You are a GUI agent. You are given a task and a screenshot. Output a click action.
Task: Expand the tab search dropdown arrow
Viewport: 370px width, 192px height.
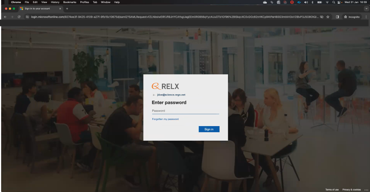click(x=366, y=9)
